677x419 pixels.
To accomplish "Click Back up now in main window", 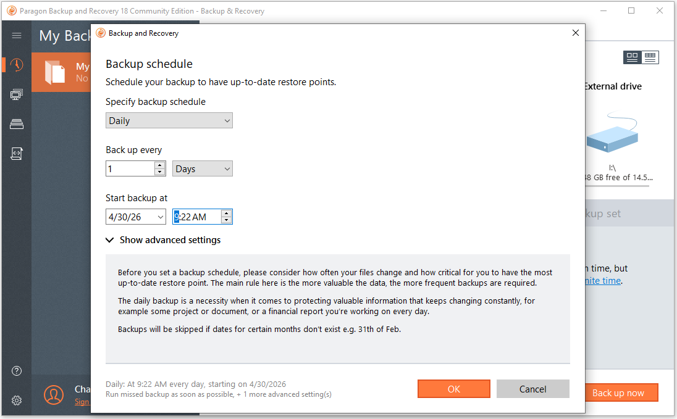I will pyautogui.click(x=621, y=392).
